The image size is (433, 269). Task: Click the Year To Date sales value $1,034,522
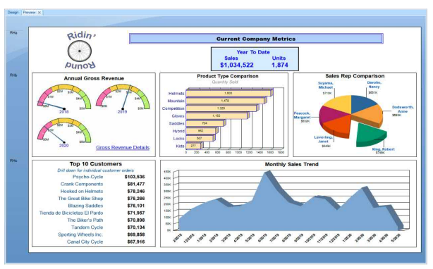237,65
